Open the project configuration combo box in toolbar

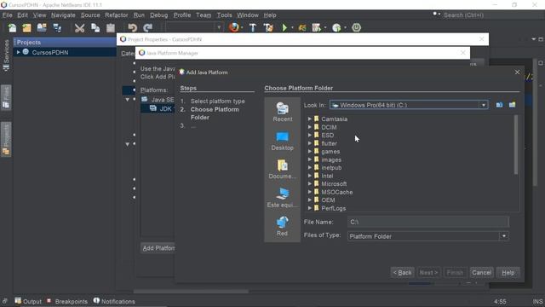194,27
